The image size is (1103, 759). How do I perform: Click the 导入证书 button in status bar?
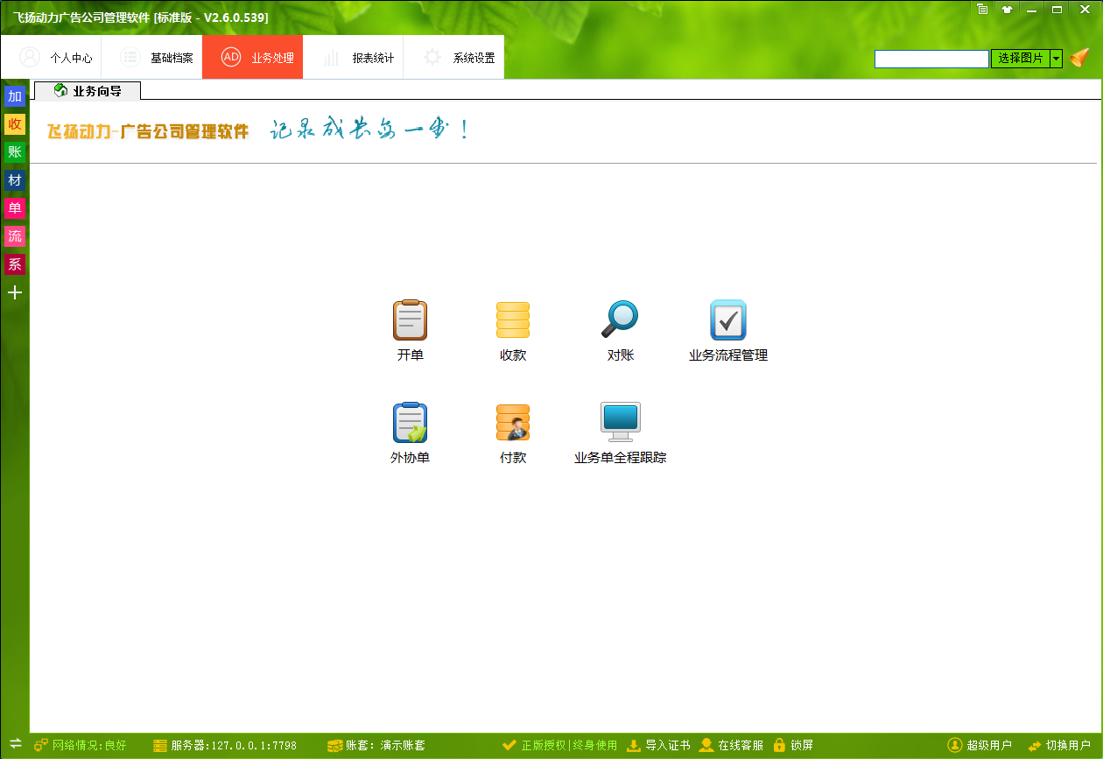pos(658,746)
